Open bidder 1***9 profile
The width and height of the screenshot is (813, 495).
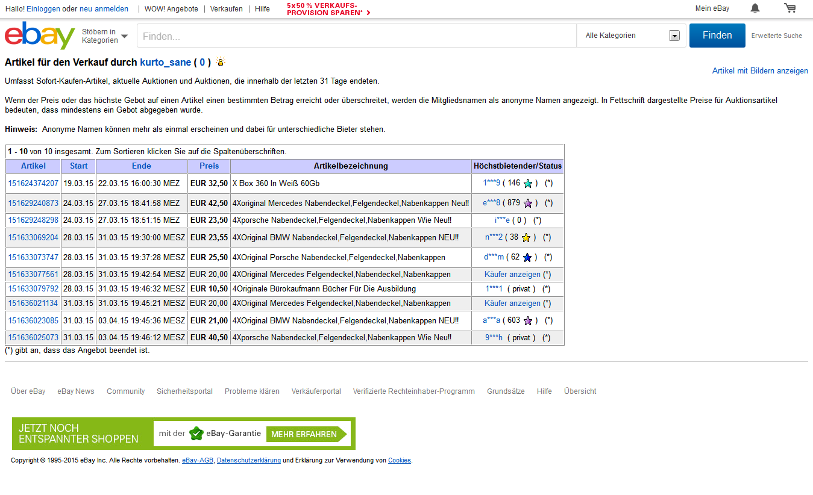492,183
